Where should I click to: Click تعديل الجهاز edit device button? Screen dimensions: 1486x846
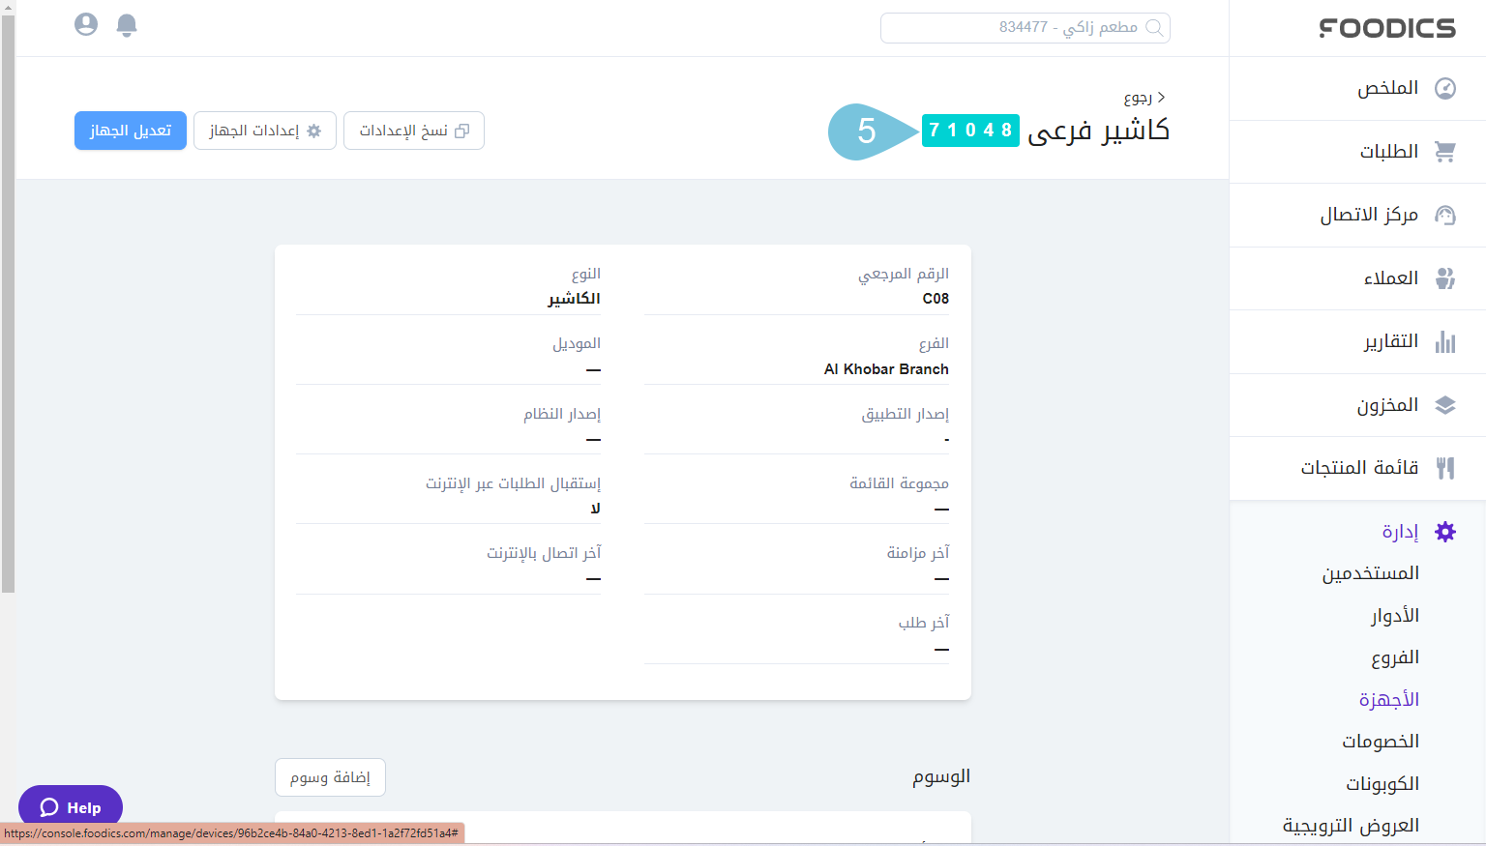coord(131,131)
